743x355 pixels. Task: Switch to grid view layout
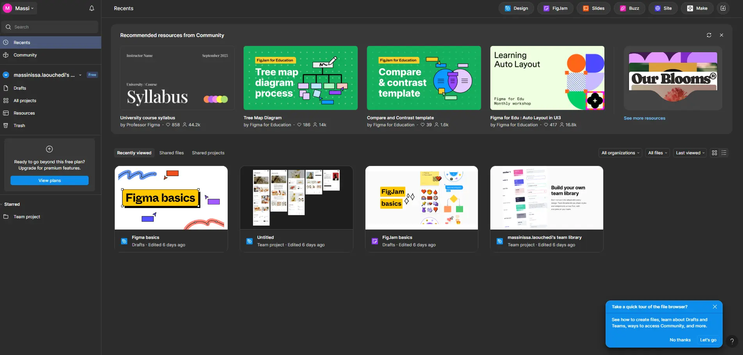tap(714, 153)
